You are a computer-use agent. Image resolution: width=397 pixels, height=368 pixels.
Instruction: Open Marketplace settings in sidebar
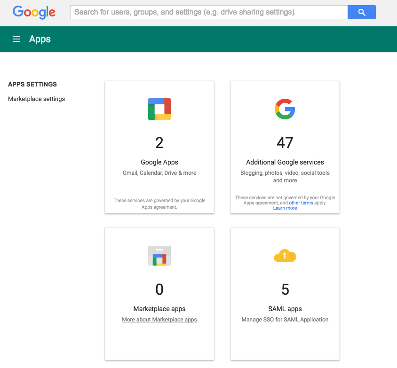click(x=37, y=99)
